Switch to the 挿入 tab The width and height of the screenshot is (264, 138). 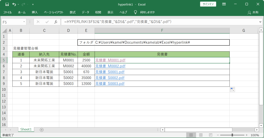click(35, 12)
